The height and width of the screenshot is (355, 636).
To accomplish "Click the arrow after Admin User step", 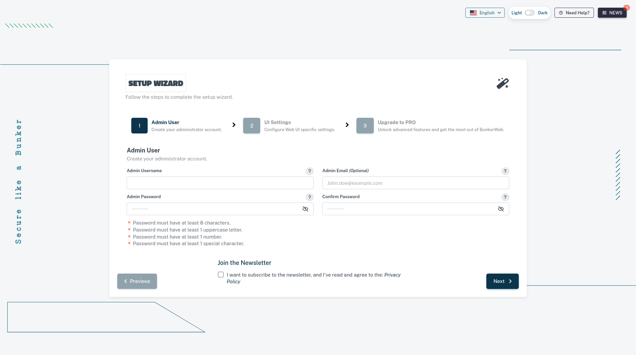I will (x=234, y=125).
